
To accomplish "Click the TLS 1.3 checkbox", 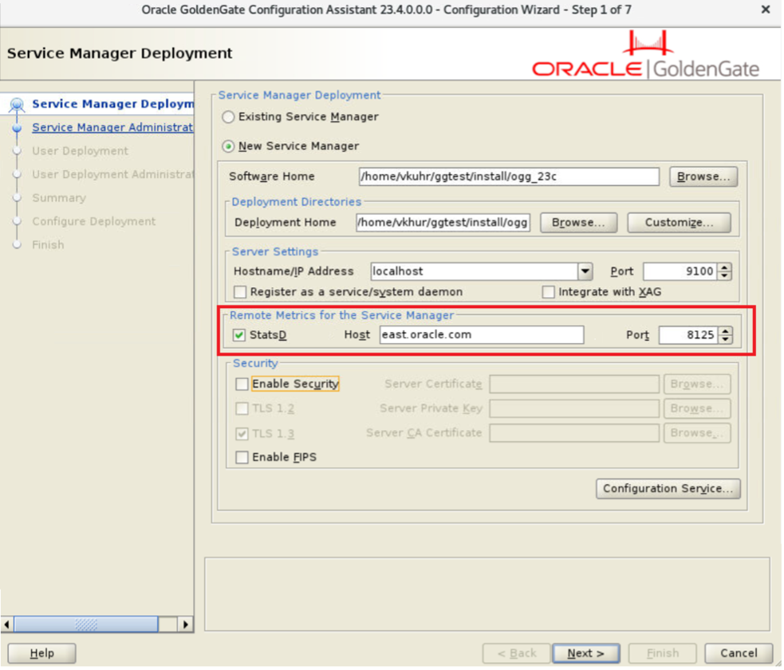I will pos(242,433).
